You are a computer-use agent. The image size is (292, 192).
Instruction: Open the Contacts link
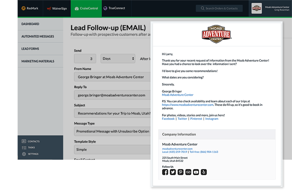[33, 141]
